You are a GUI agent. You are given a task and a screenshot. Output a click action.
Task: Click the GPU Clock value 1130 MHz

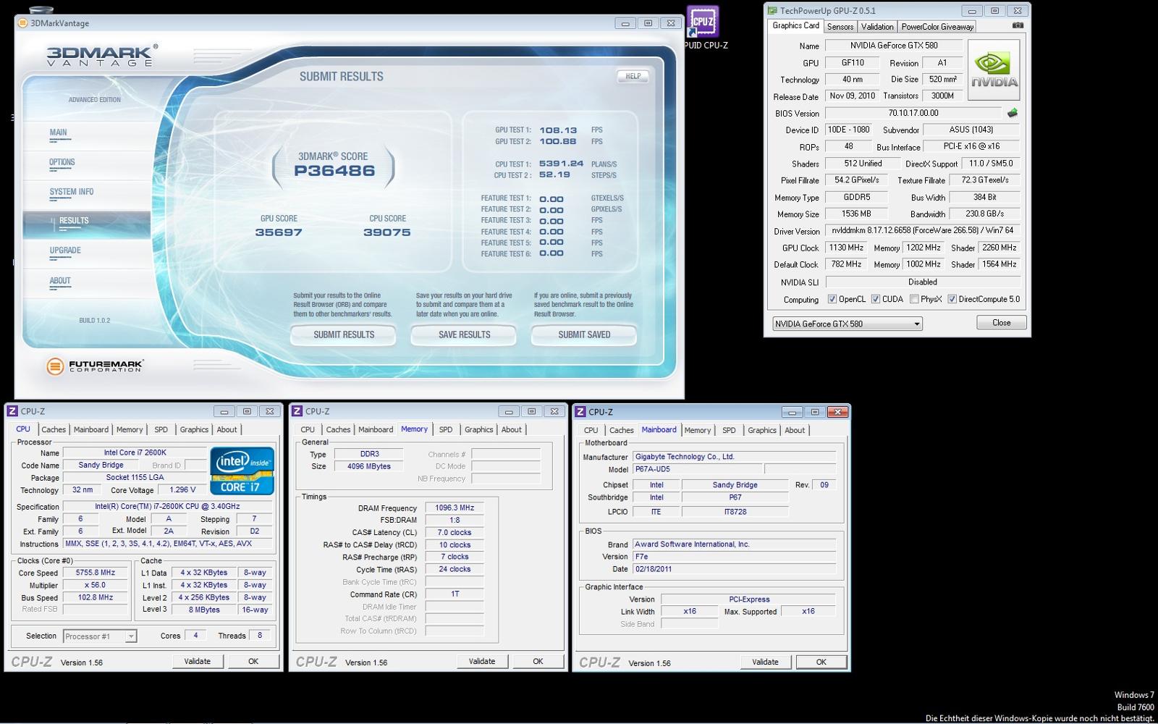(x=847, y=248)
